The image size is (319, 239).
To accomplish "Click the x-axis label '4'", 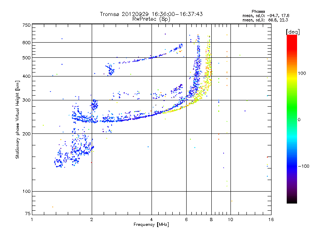I will (x=152, y=219).
